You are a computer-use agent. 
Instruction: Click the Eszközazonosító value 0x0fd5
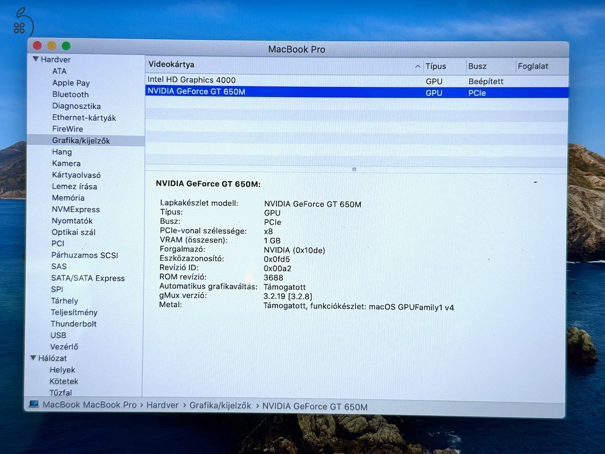(277, 259)
